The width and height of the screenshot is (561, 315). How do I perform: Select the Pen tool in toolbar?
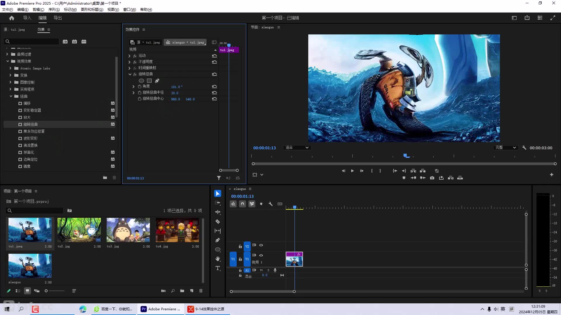tap(218, 240)
